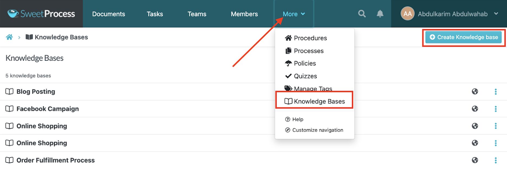Choose Knowledge Bases in the More menu
The width and height of the screenshot is (507, 172).
pyautogui.click(x=315, y=101)
